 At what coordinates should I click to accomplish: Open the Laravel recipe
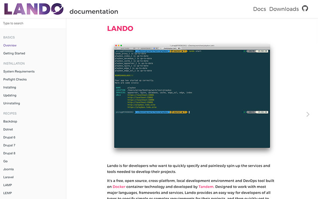click(x=8, y=177)
